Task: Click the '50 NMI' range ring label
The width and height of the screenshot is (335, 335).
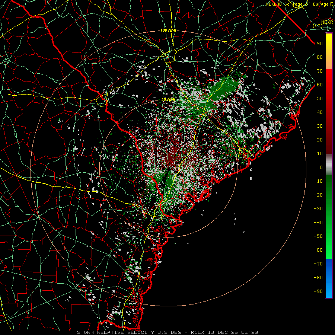Action: [x=168, y=99]
